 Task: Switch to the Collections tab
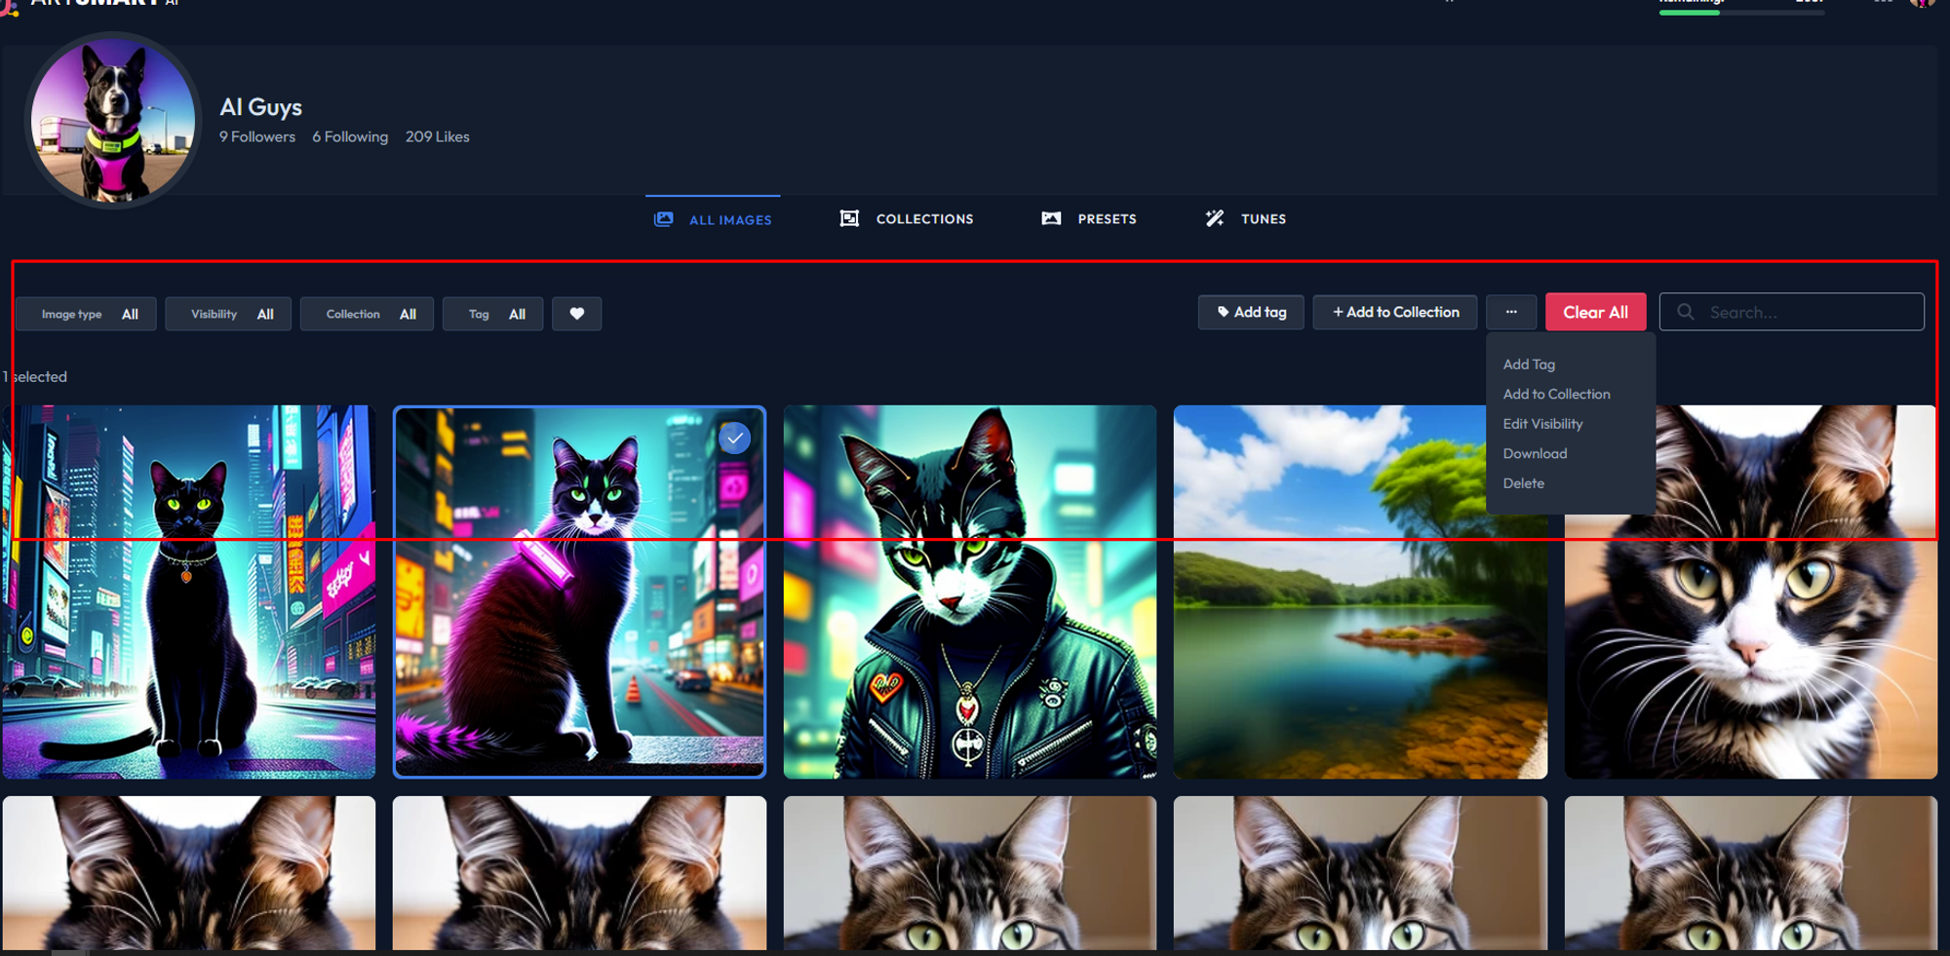coord(907,218)
